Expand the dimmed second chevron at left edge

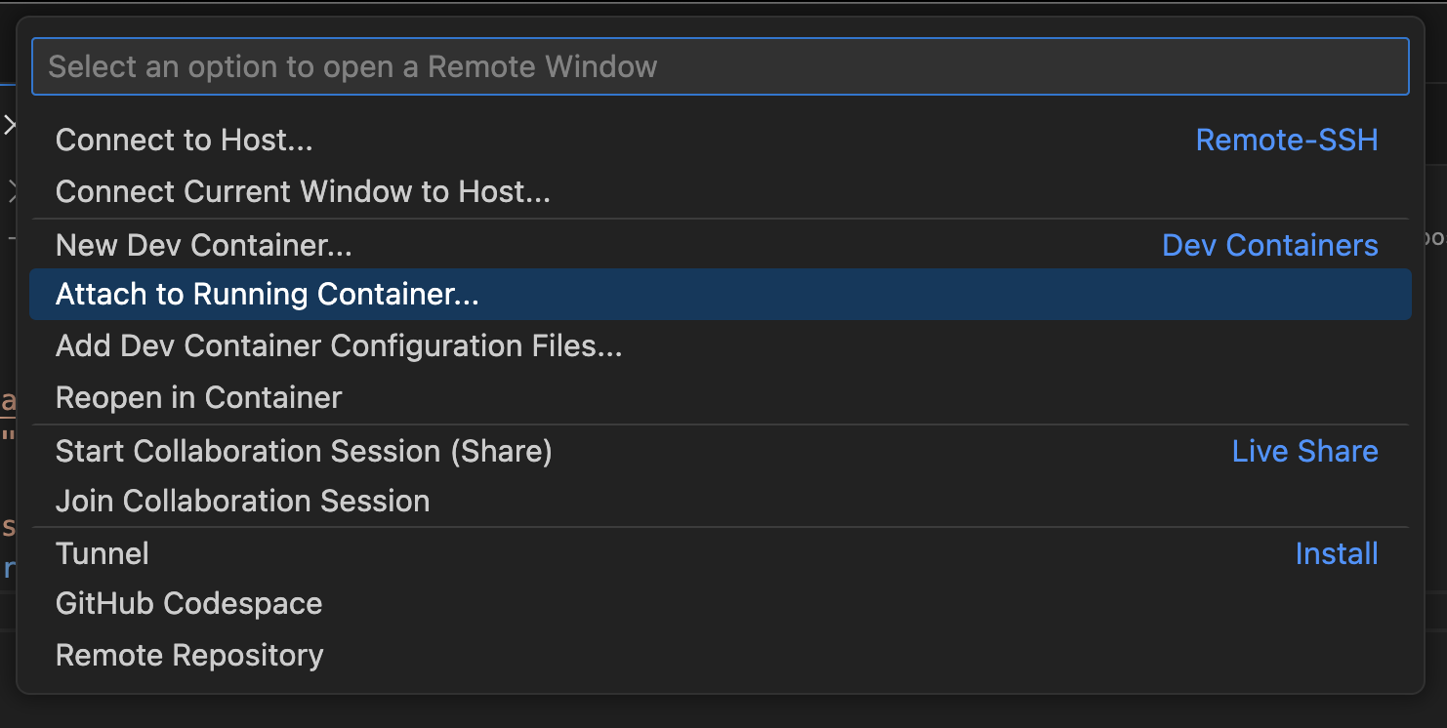(x=12, y=191)
